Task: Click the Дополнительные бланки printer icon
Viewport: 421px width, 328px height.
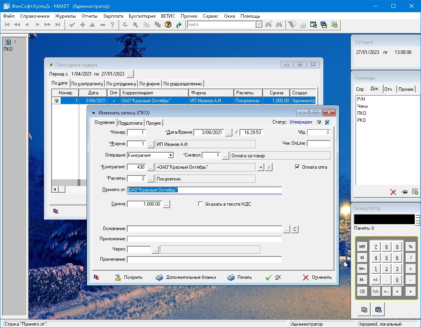Action: 159,277
